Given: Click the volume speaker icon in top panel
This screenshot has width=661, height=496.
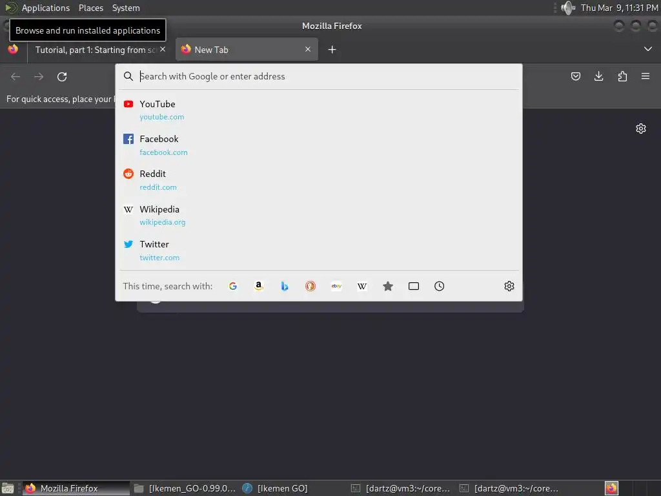Looking at the screenshot, I should (x=568, y=8).
